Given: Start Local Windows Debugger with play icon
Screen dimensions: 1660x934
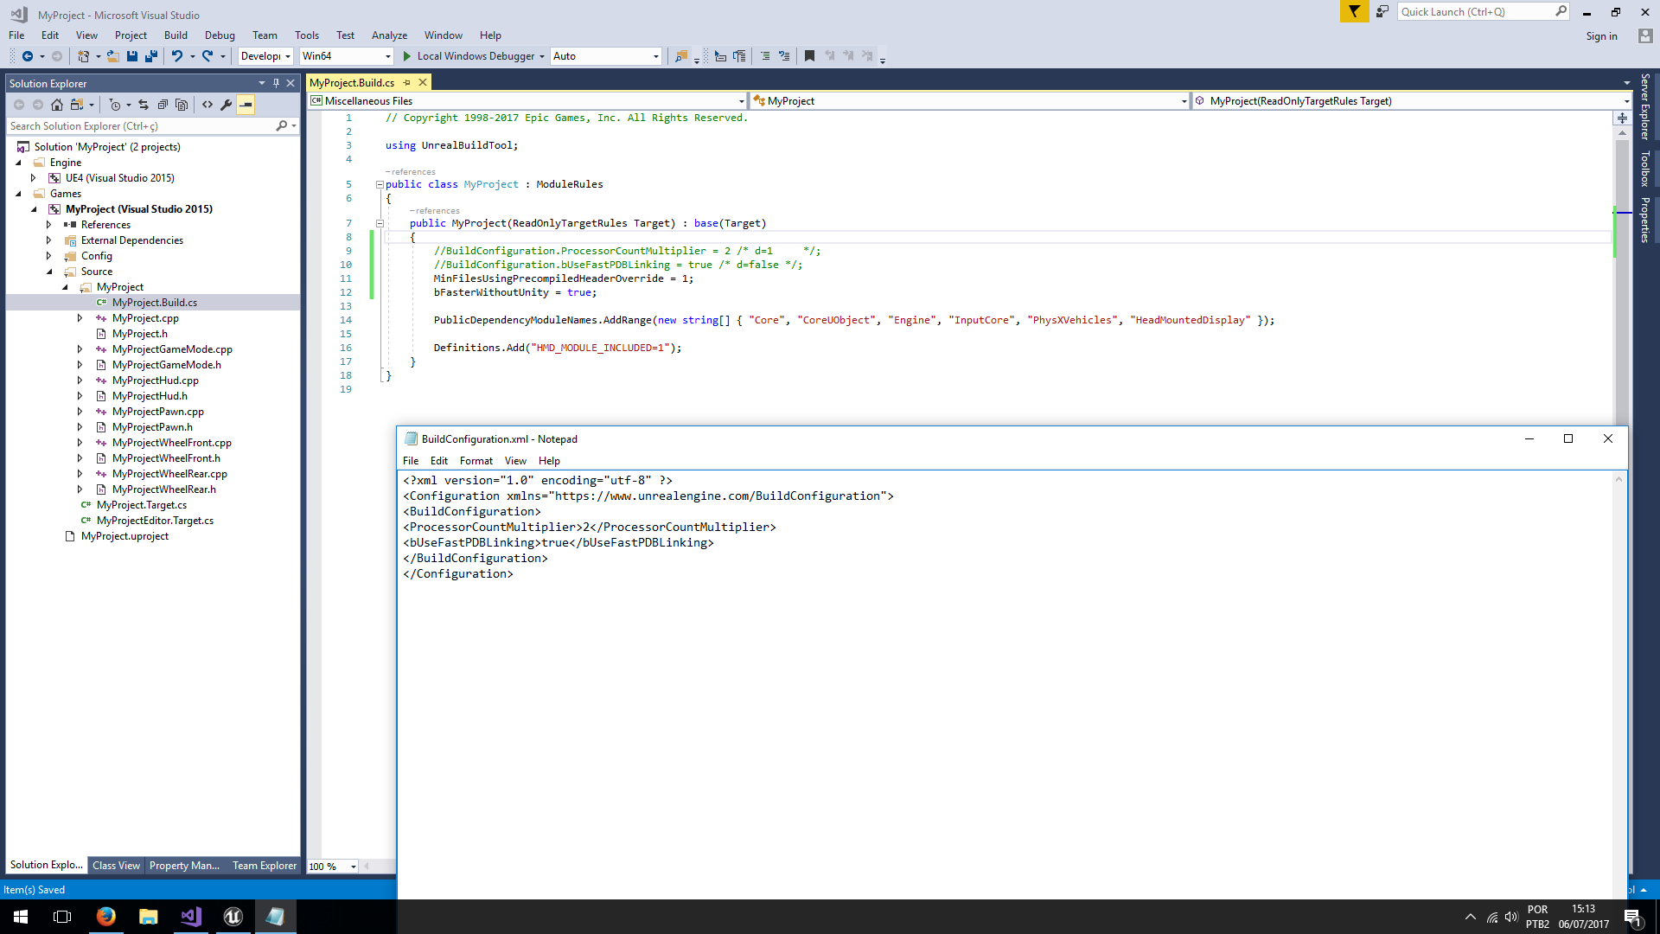Looking at the screenshot, I should click(x=407, y=56).
